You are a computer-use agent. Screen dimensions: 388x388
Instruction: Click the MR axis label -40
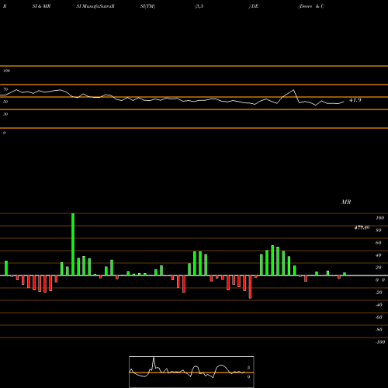[379, 305]
